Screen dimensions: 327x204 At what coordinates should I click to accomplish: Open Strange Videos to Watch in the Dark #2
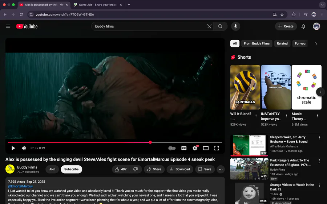[292, 187]
